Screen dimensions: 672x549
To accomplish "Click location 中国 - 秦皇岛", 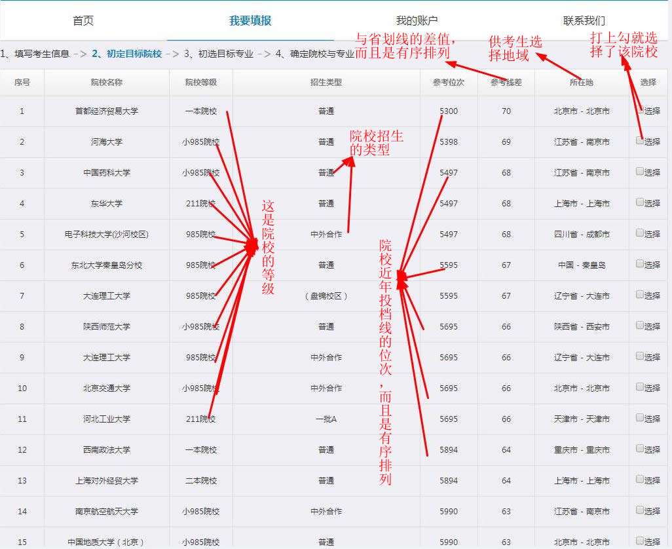I will [x=582, y=265].
